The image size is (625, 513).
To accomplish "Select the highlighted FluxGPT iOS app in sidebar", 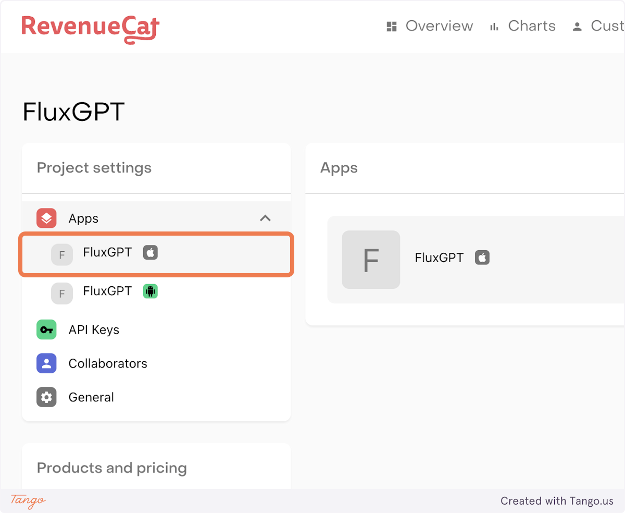I will pos(107,253).
